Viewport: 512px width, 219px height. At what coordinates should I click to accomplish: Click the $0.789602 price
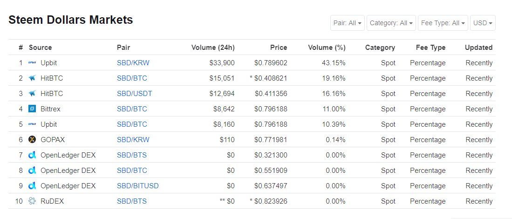click(271, 62)
